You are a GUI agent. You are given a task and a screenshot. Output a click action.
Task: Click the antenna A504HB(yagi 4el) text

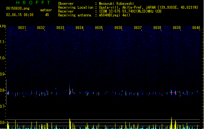(114, 15)
